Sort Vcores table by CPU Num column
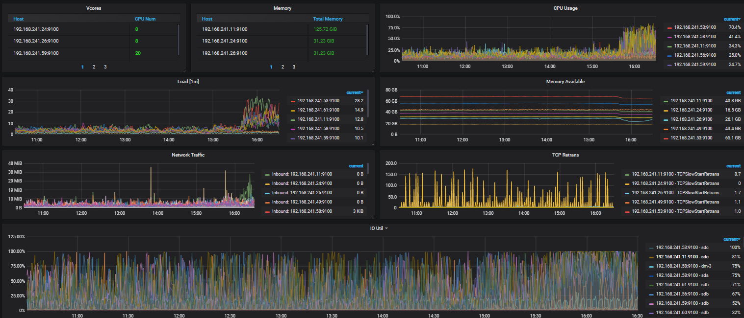This screenshot has width=744, height=318. 145,19
